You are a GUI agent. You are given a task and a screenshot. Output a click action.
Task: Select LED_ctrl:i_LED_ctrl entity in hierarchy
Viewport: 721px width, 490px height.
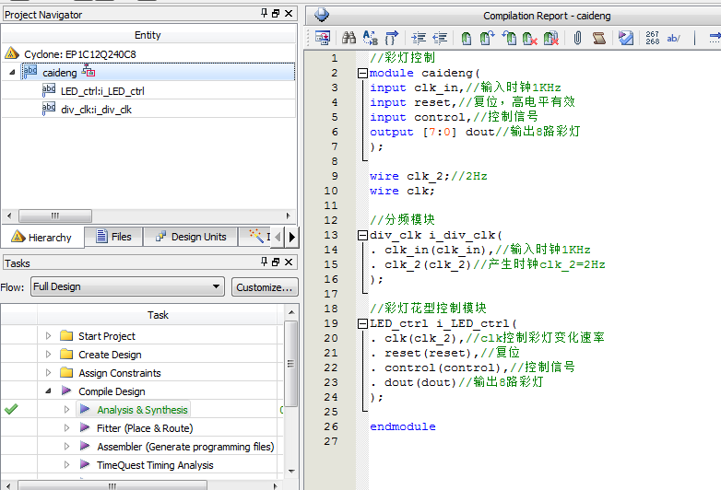(x=102, y=91)
